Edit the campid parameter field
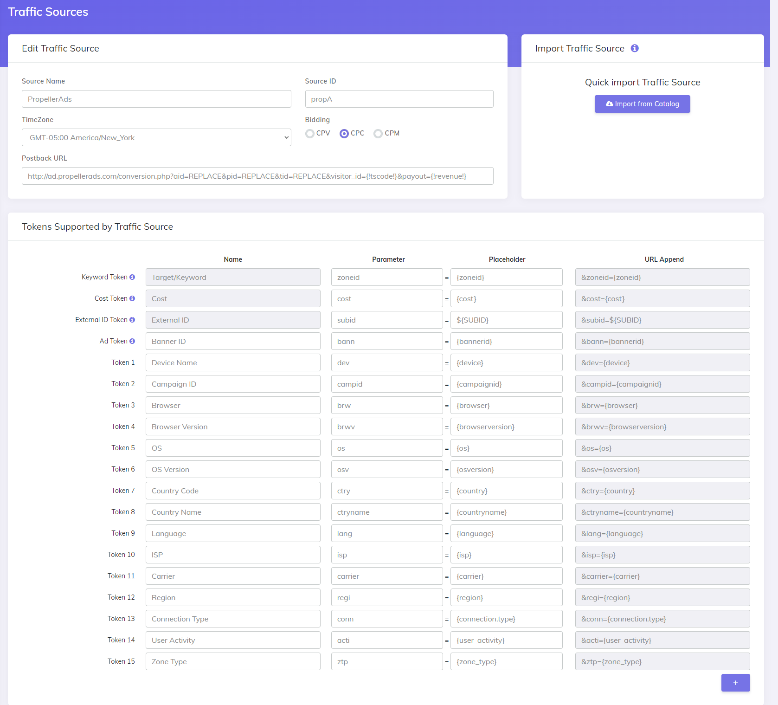Screen dimensions: 778x705 click(x=387, y=384)
